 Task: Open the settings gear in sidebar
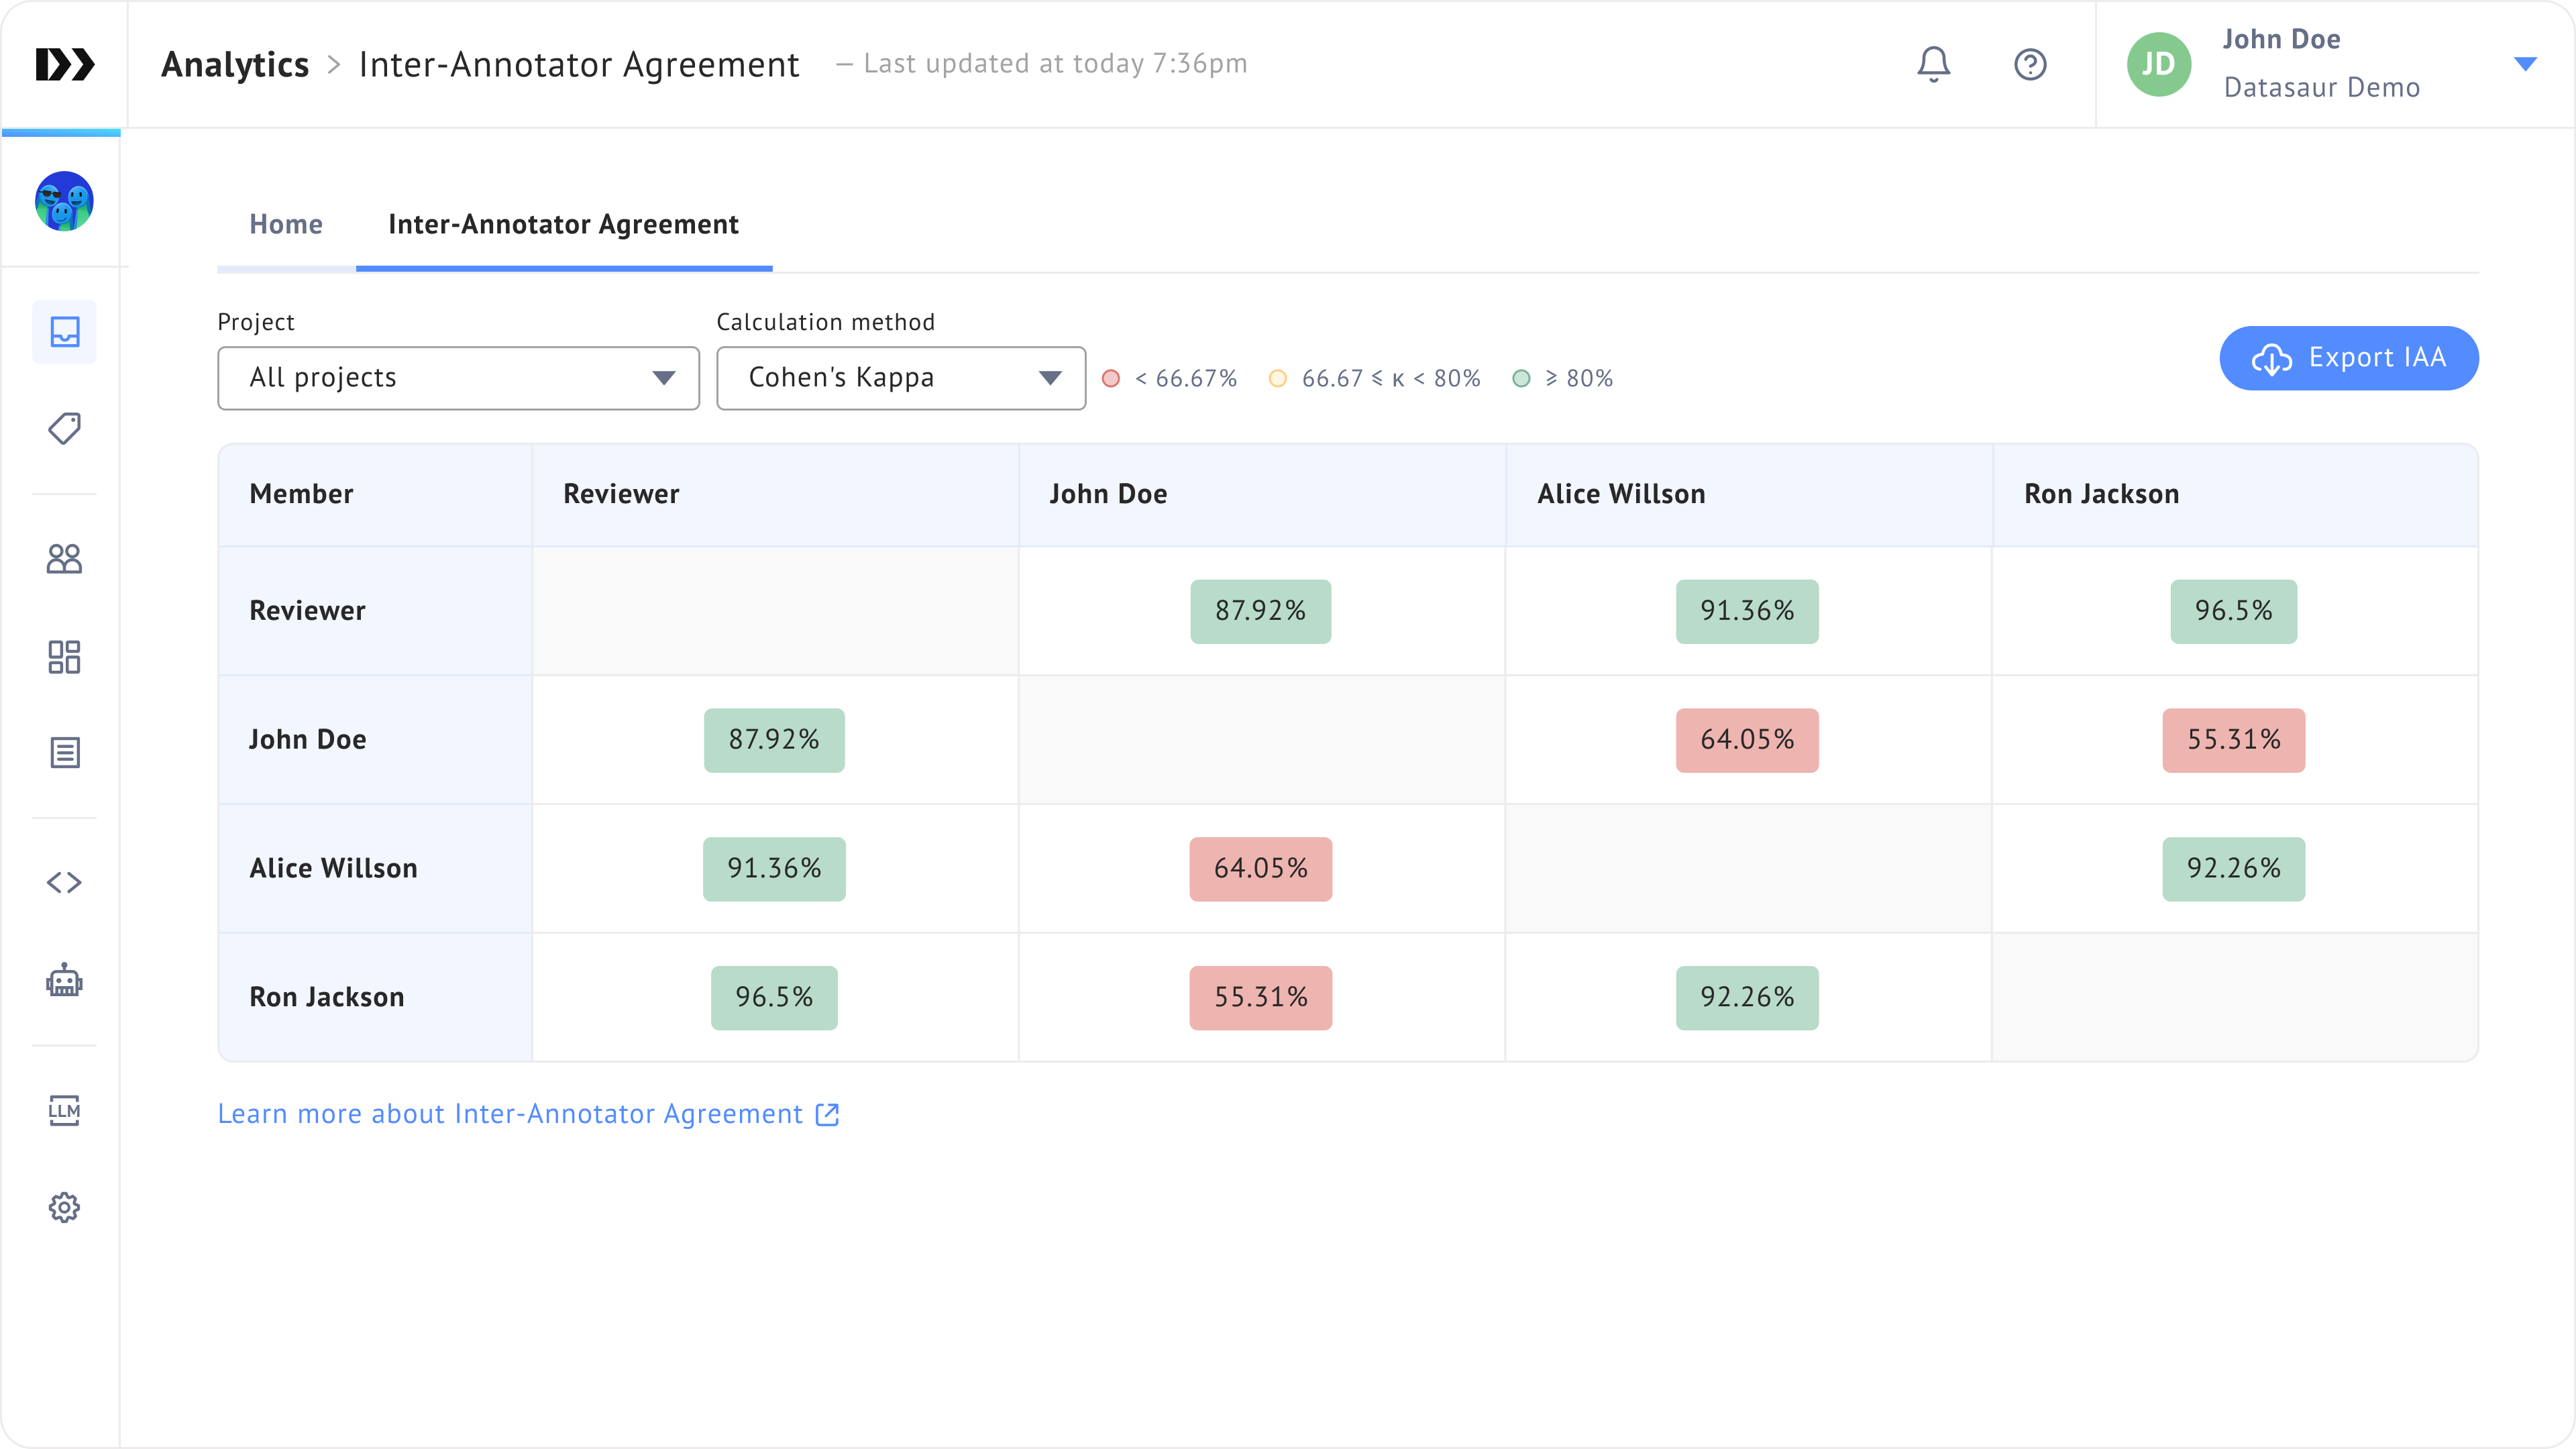pos(64,1207)
